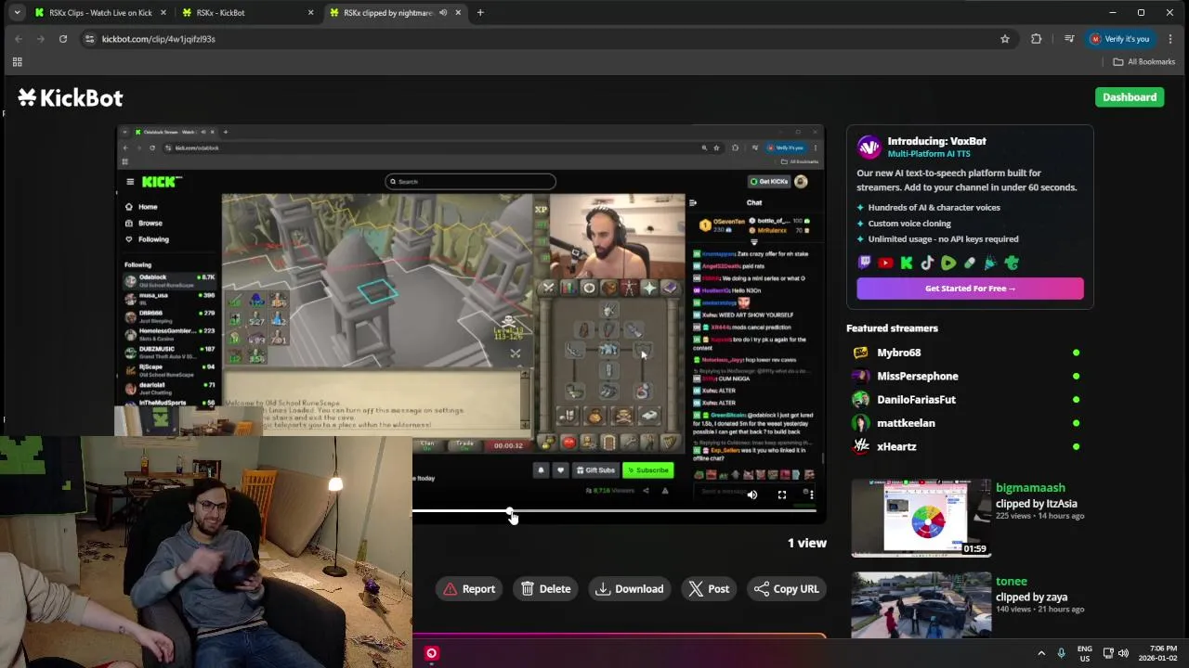Close the RSKx - KickBot tab
This screenshot has width=1189, height=668.
tap(310, 13)
